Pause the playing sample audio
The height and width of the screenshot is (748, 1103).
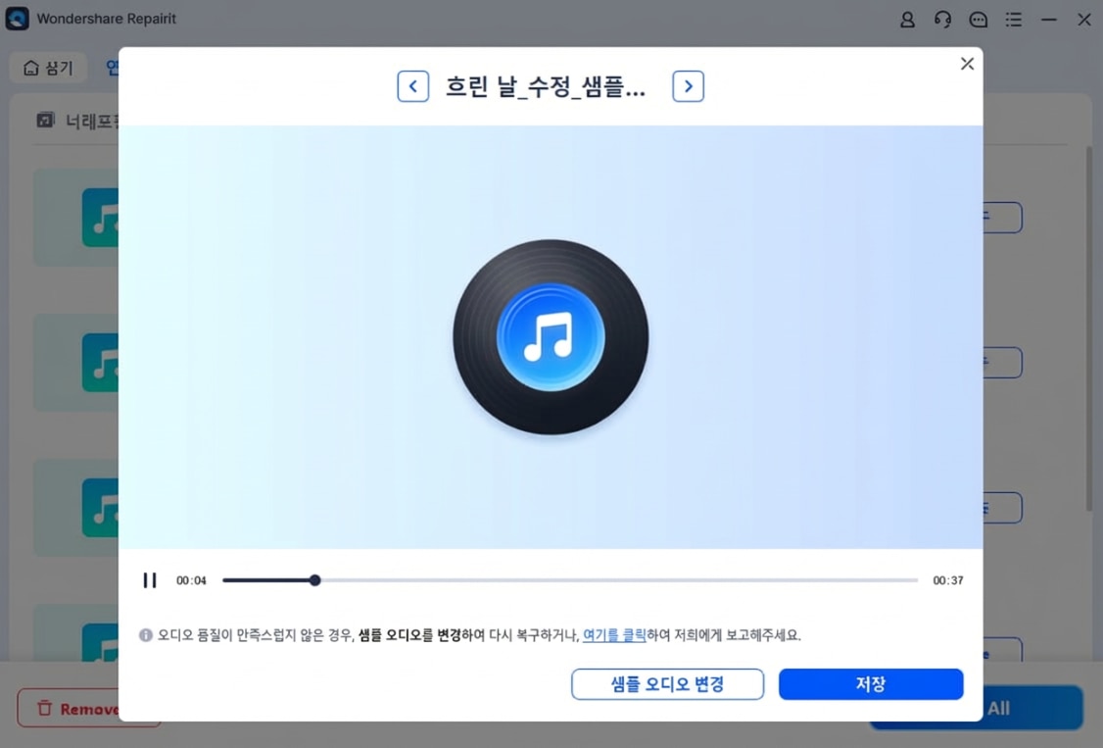tap(150, 579)
